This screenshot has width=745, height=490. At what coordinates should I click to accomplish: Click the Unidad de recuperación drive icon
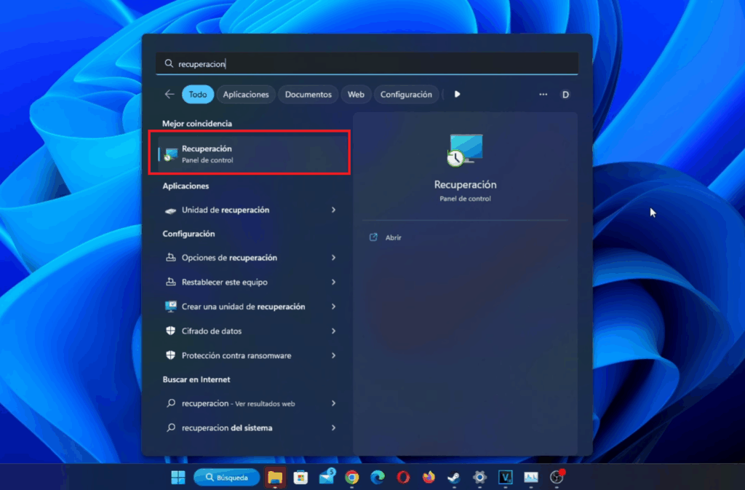(170, 210)
